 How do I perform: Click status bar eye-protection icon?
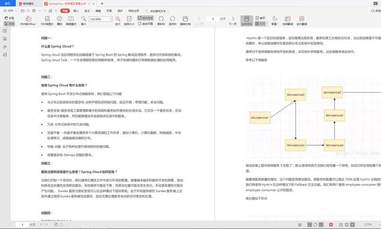(299, 225)
